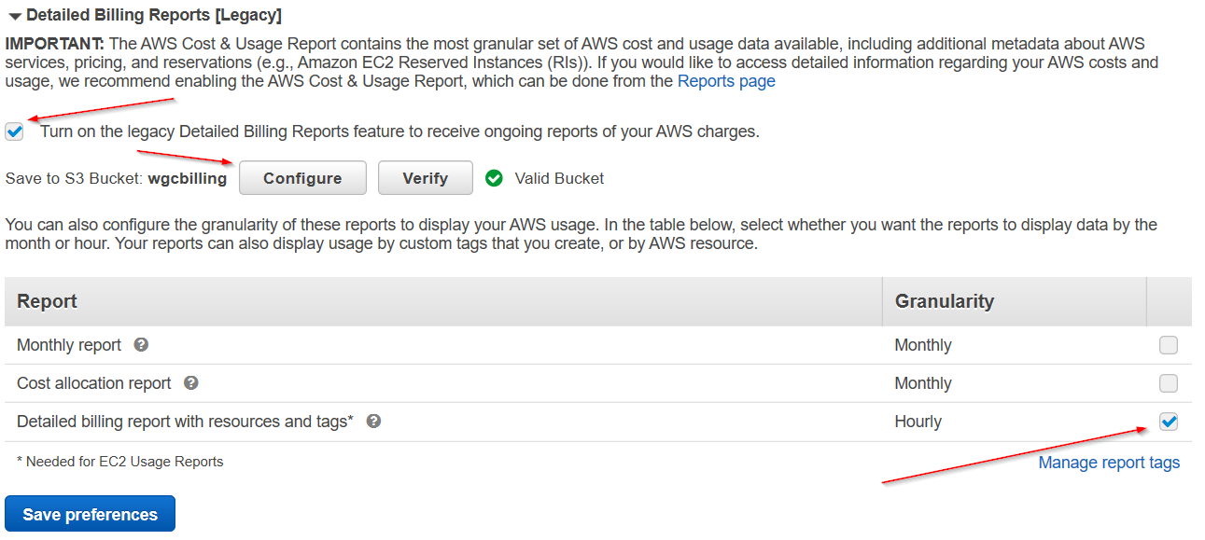
Task: Click the Detailed Billing Reports [Legacy] heading
Action: (154, 15)
